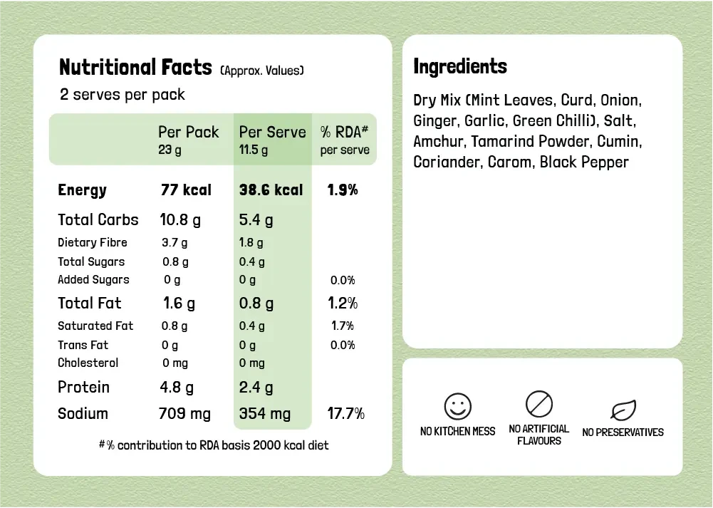Click the Total Carbs row label

coord(98,219)
